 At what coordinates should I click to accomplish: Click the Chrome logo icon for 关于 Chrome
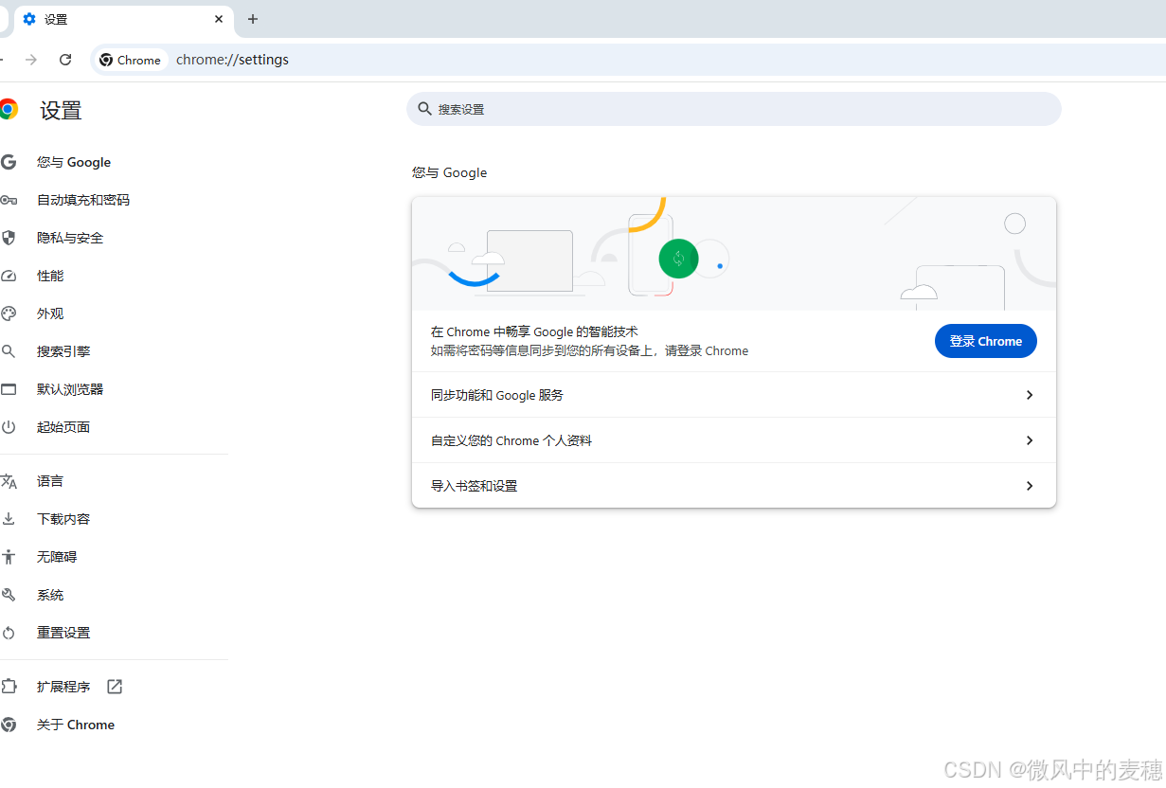pyautogui.click(x=9, y=725)
